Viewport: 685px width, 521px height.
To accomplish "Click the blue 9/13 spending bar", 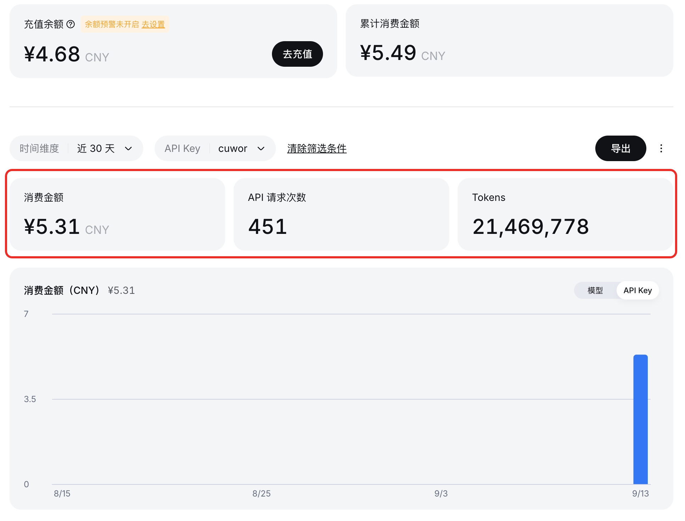I will coord(641,419).
